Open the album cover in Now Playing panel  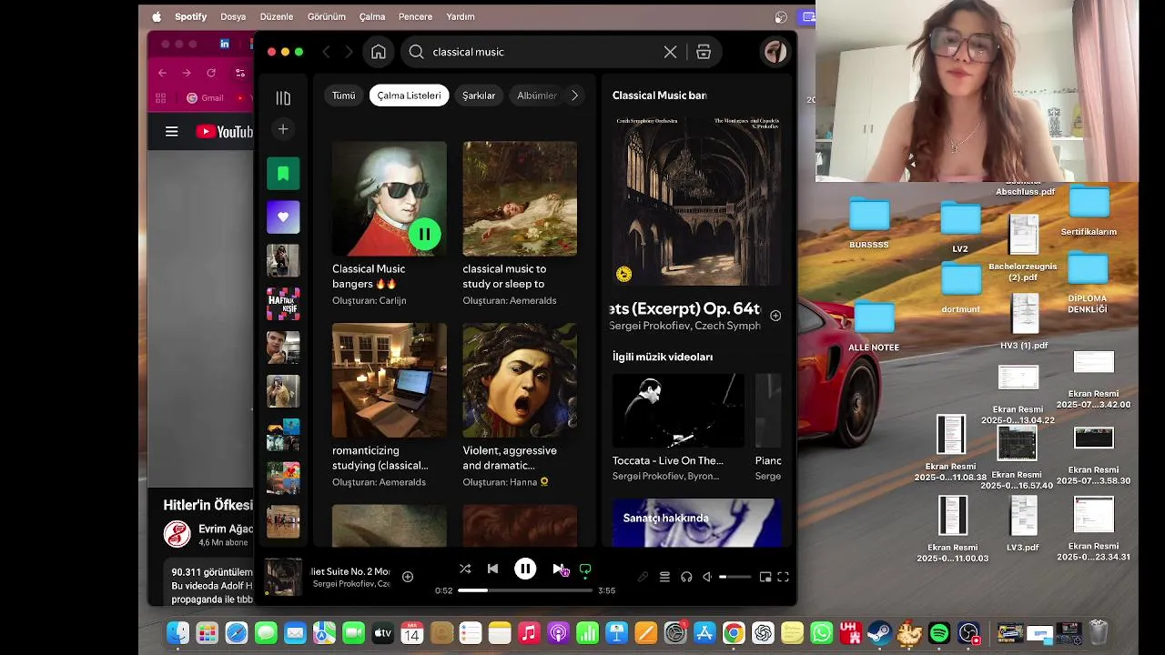coord(696,200)
